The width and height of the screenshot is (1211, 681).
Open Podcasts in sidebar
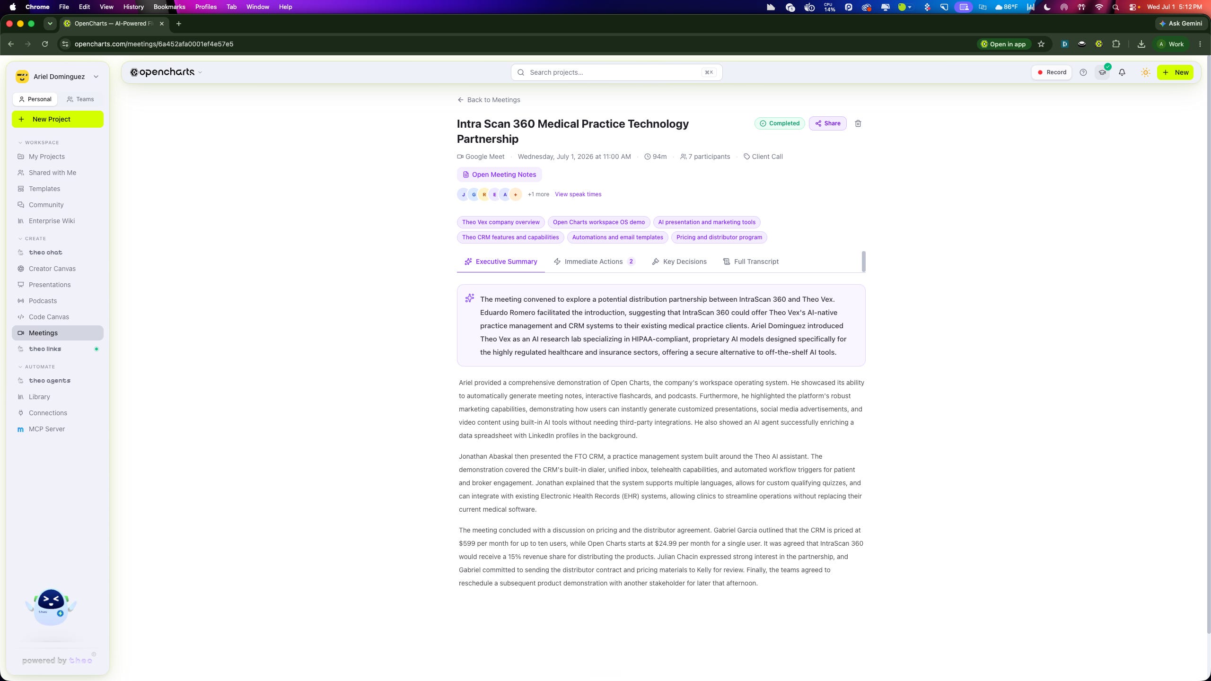click(x=58, y=301)
